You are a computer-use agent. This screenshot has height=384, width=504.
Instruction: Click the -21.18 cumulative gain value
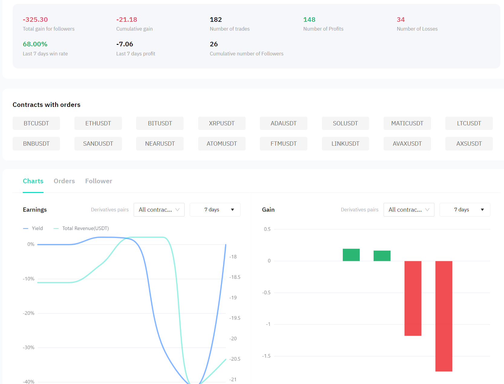127,20
